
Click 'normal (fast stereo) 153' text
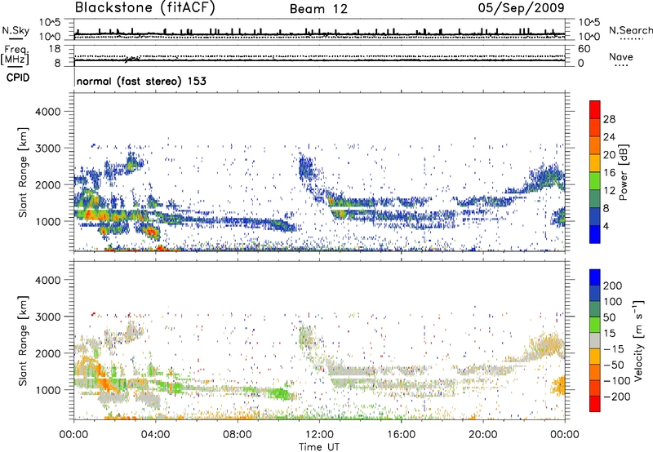(141, 82)
